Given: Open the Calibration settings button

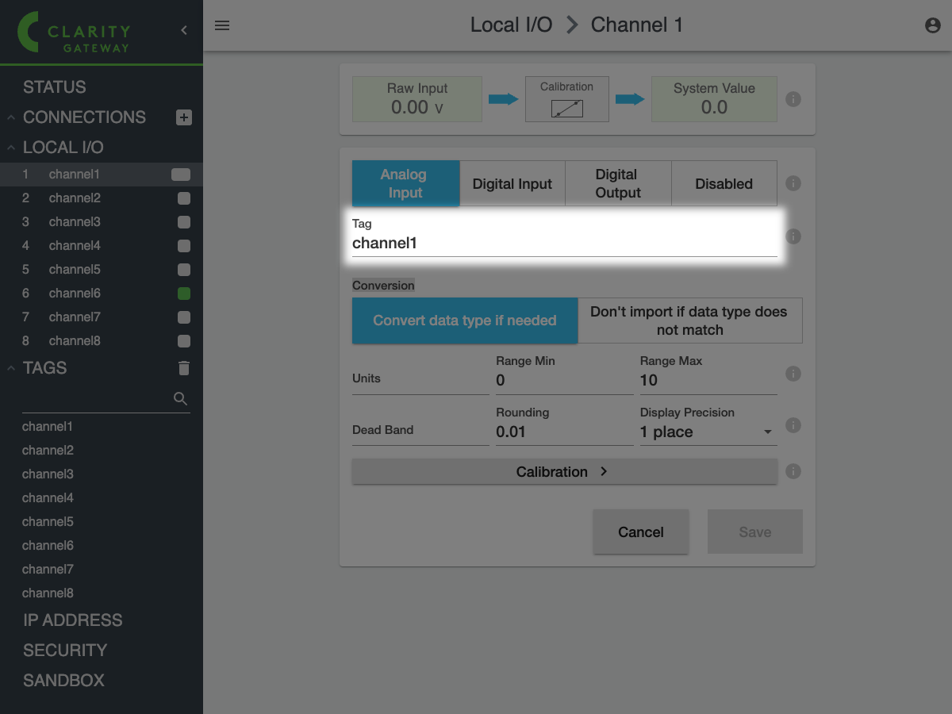Looking at the screenshot, I should 564,471.
